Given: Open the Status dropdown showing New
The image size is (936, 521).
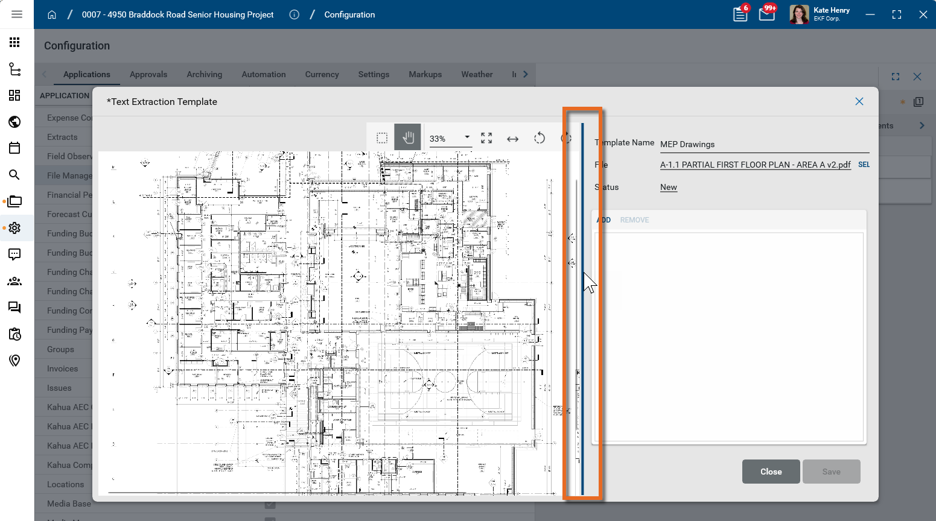Looking at the screenshot, I should [x=669, y=188].
